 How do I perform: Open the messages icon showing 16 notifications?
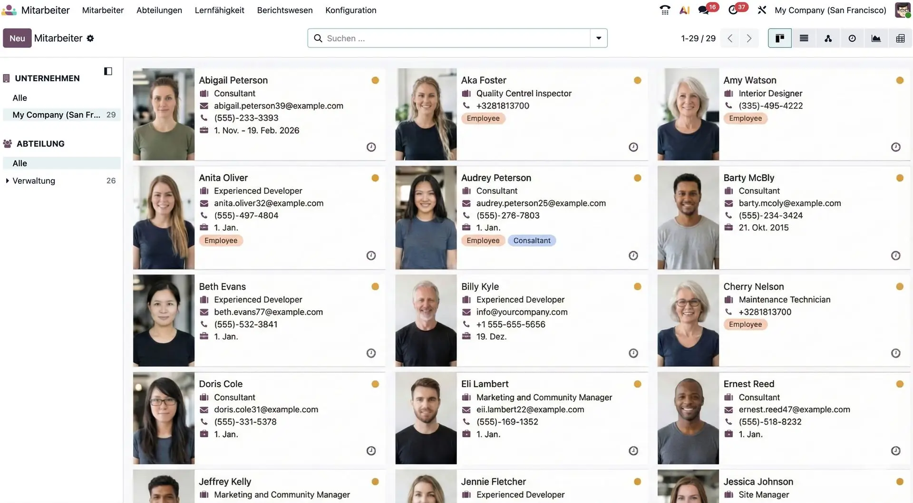coord(703,10)
